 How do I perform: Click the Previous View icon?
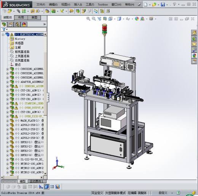99,19
